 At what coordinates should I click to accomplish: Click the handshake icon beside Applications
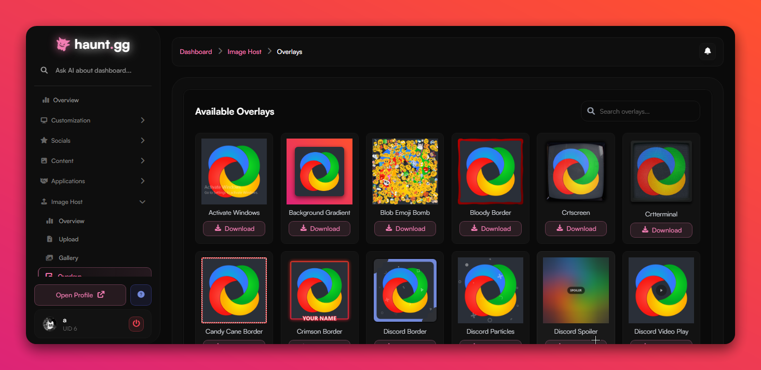coord(44,181)
